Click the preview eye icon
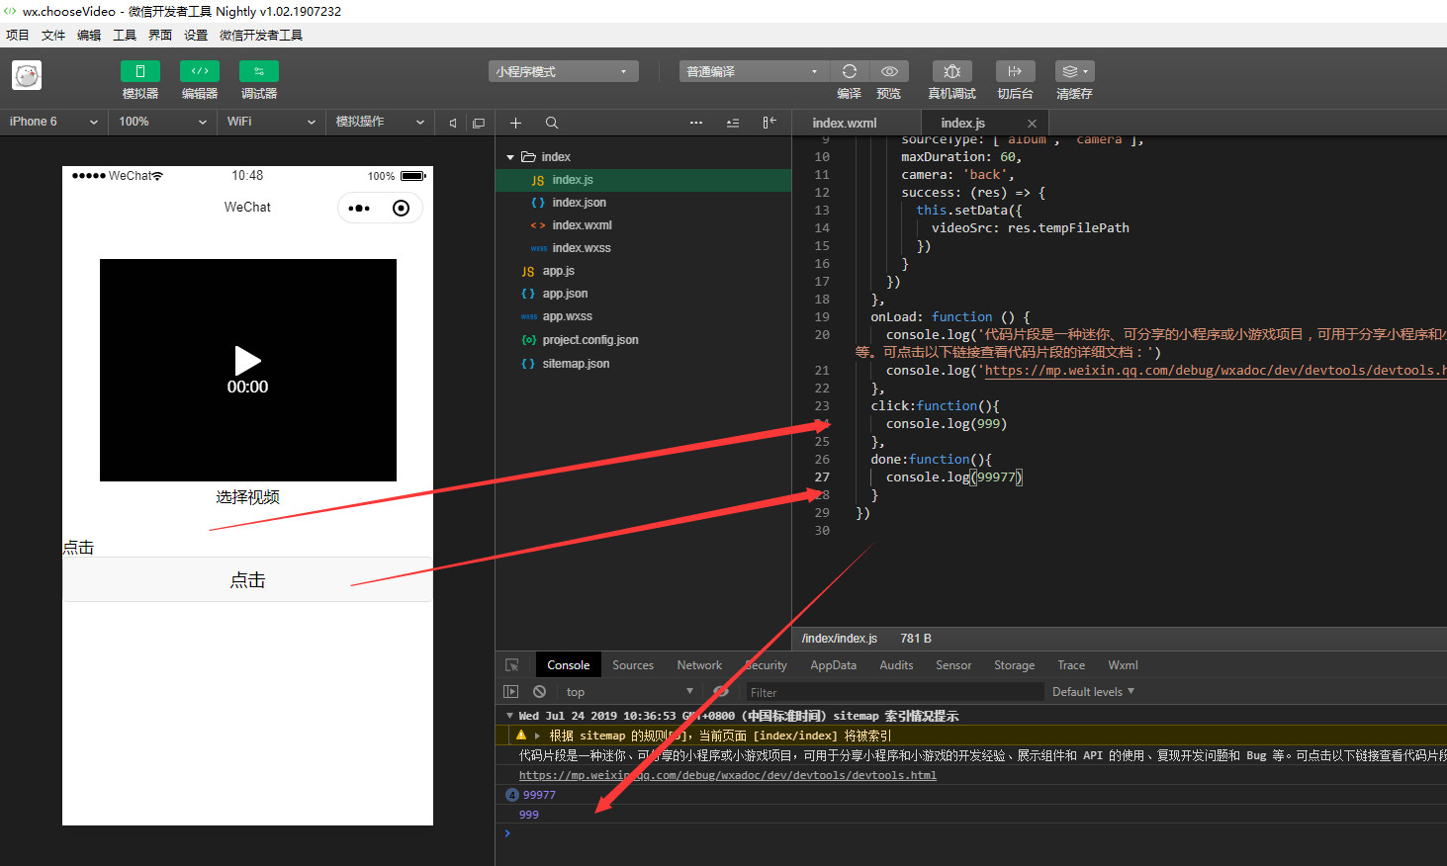Image resolution: width=1447 pixels, height=866 pixels. coord(889,71)
